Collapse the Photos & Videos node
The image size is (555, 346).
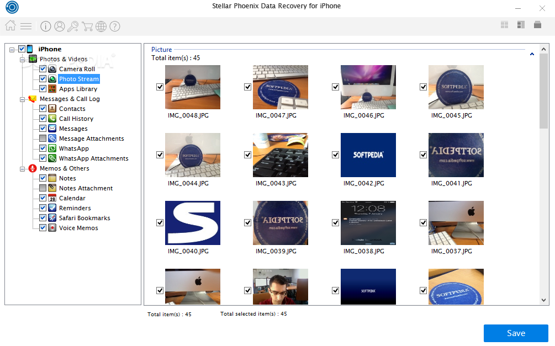pos(22,60)
